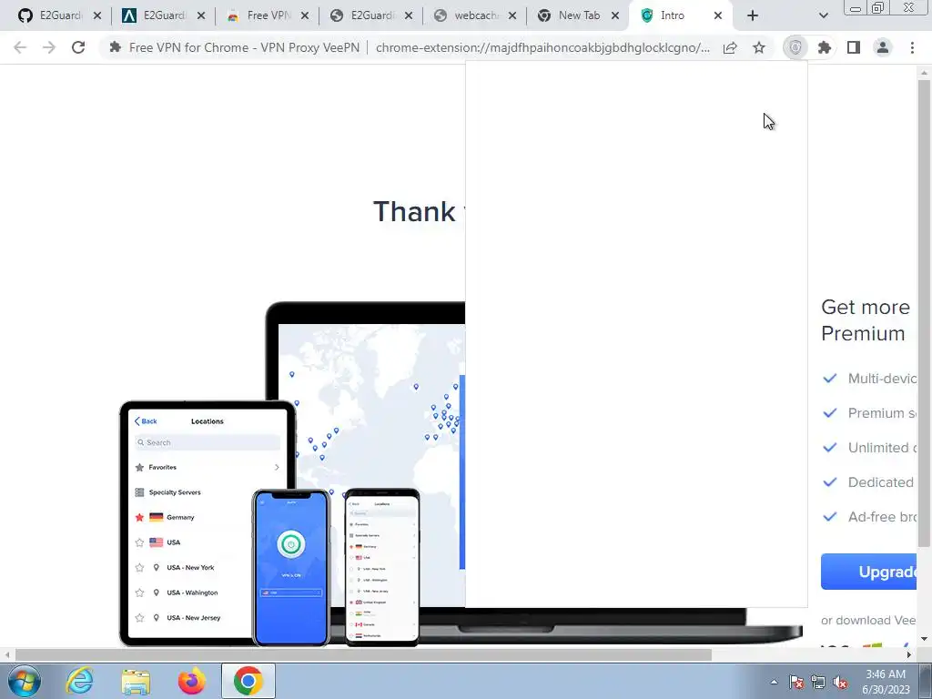Open the Action Center flag icon
This screenshot has width=932, height=699.
tap(796, 682)
